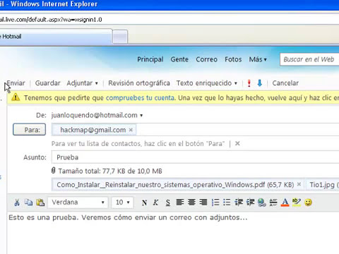Select the Tio1.jpg attachment

(x=322, y=185)
